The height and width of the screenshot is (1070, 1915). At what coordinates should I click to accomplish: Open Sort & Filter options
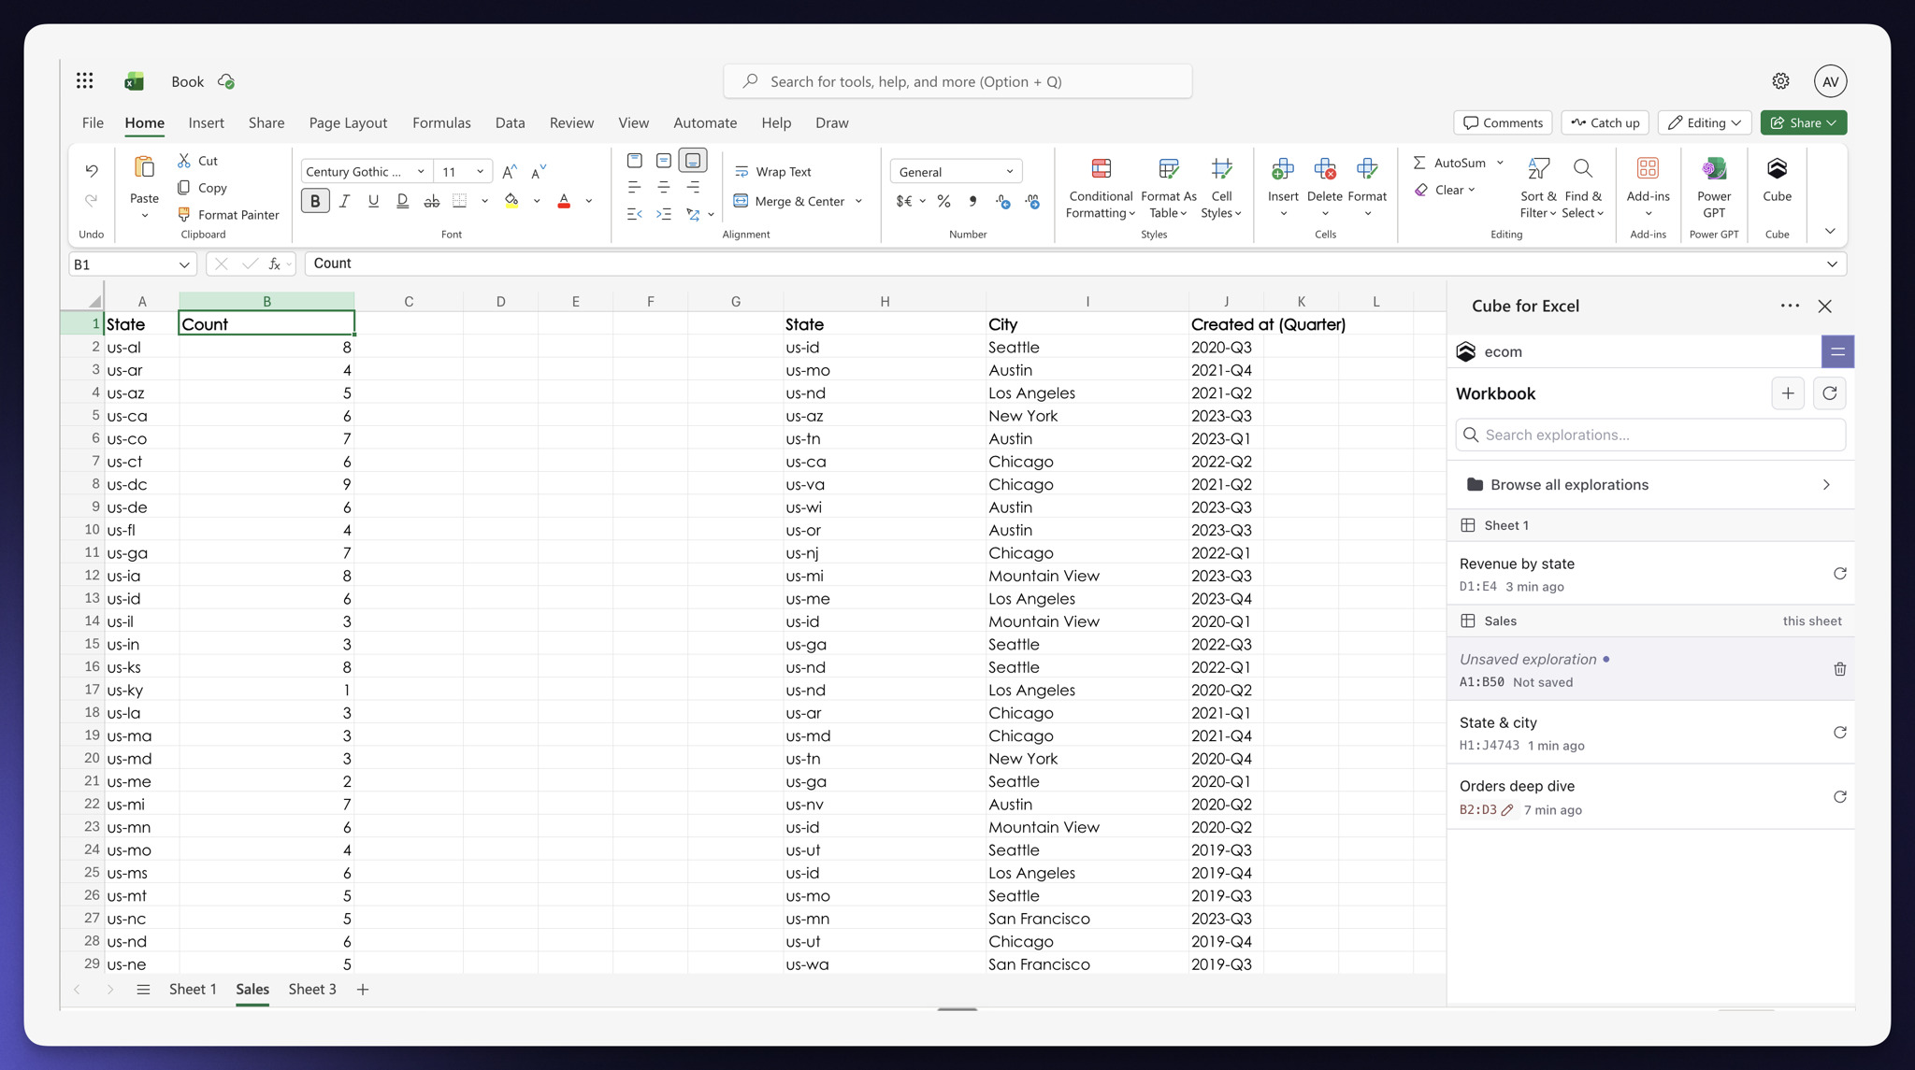[1538, 188]
